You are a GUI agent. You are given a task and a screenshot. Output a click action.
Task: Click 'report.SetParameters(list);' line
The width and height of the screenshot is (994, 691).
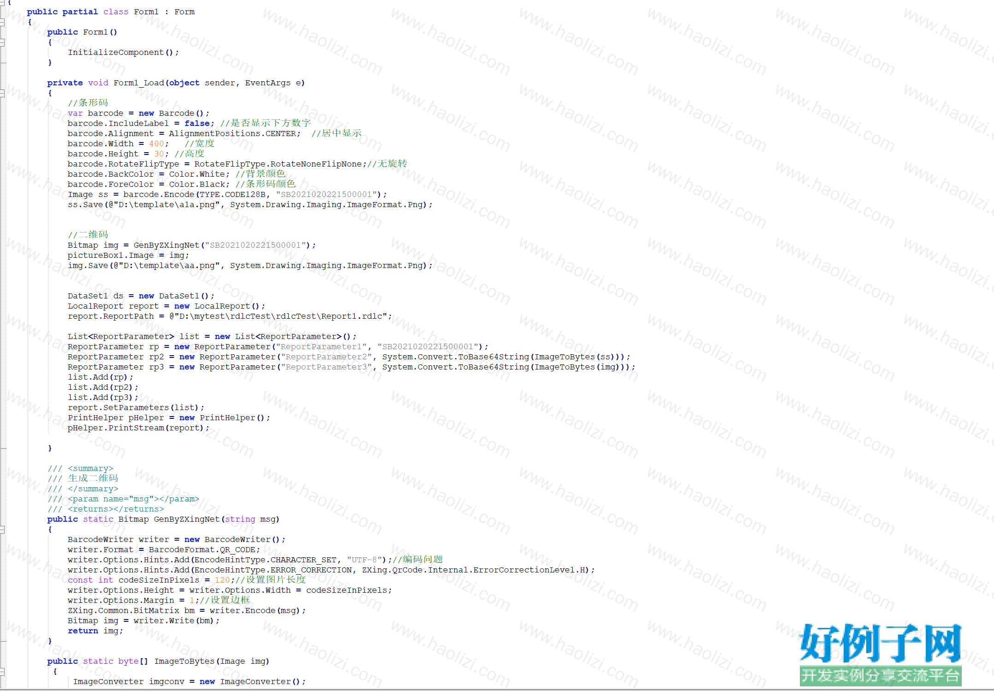point(136,407)
